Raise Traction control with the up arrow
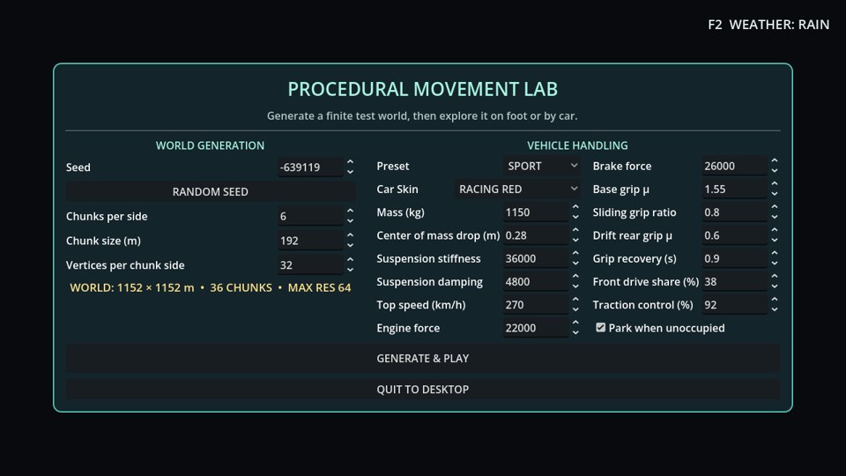The image size is (846, 476). click(775, 300)
